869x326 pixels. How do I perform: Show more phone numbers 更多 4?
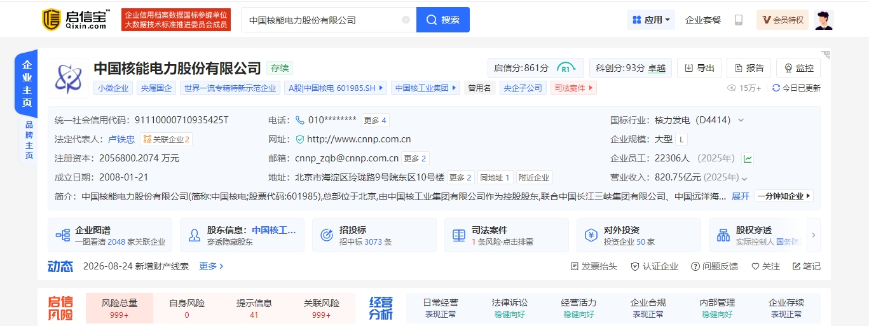[x=375, y=120]
